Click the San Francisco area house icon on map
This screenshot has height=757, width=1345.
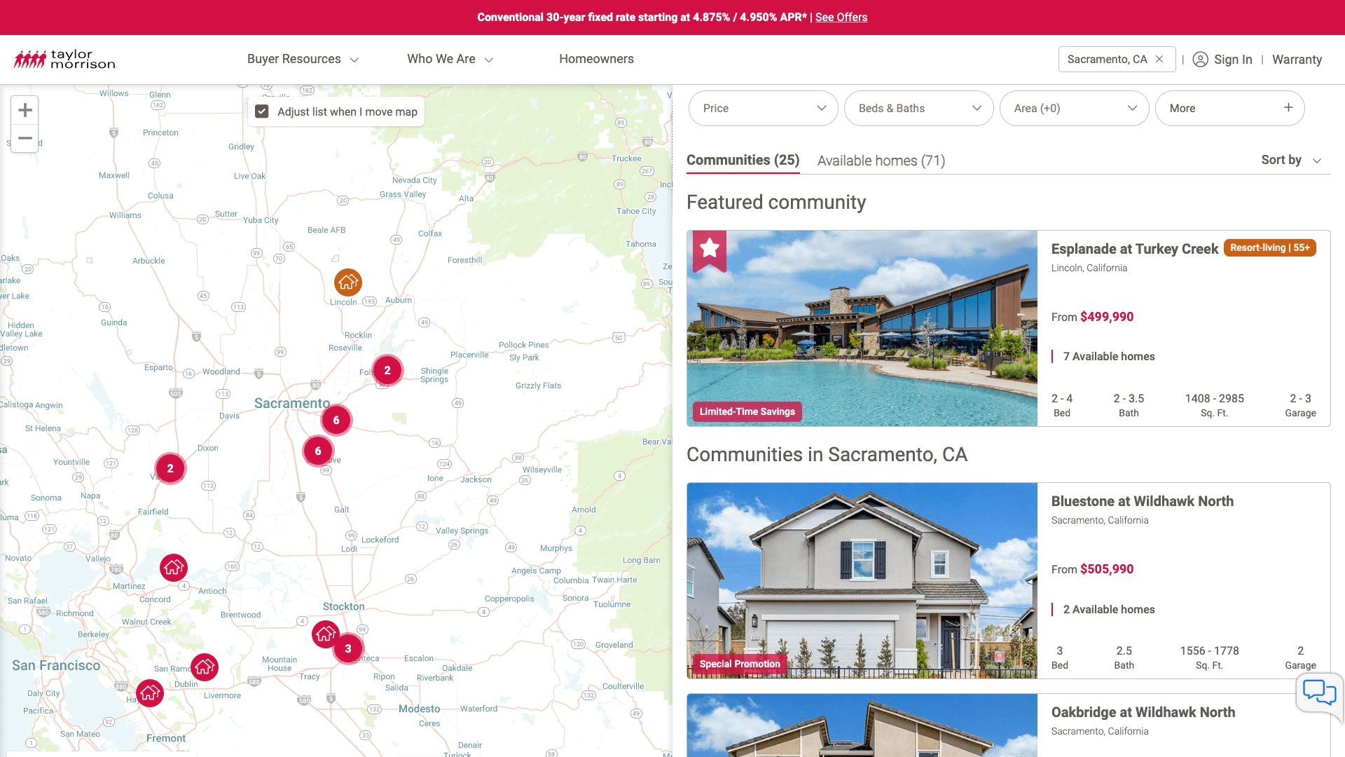(x=150, y=693)
